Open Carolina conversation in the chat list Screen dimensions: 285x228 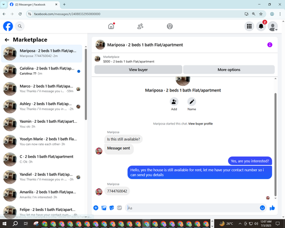tap(42, 71)
